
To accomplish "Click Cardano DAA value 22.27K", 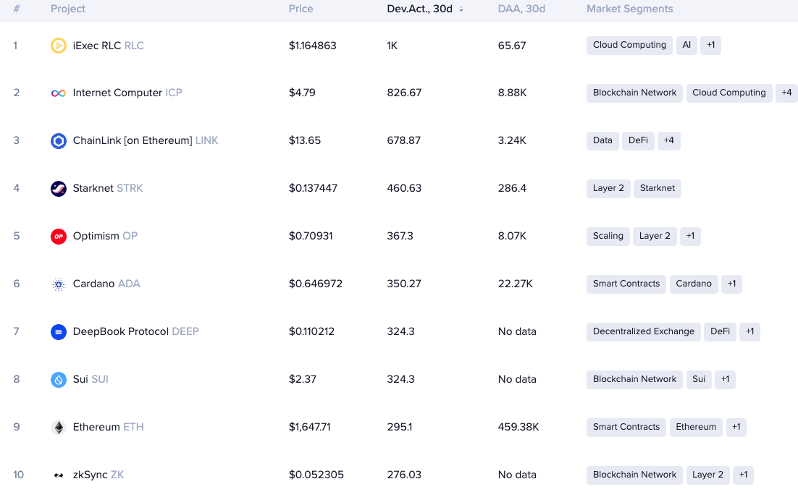I will (515, 284).
